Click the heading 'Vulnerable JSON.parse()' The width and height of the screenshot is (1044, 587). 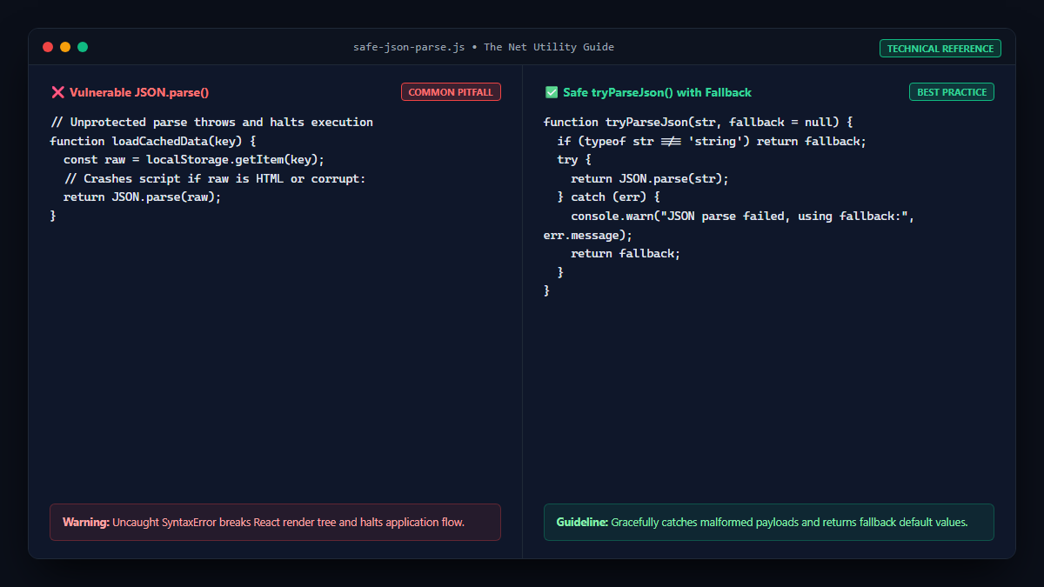click(139, 92)
